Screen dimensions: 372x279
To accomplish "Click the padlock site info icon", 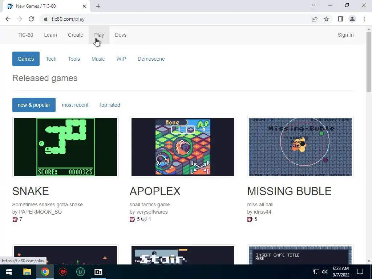I will click(45, 19).
